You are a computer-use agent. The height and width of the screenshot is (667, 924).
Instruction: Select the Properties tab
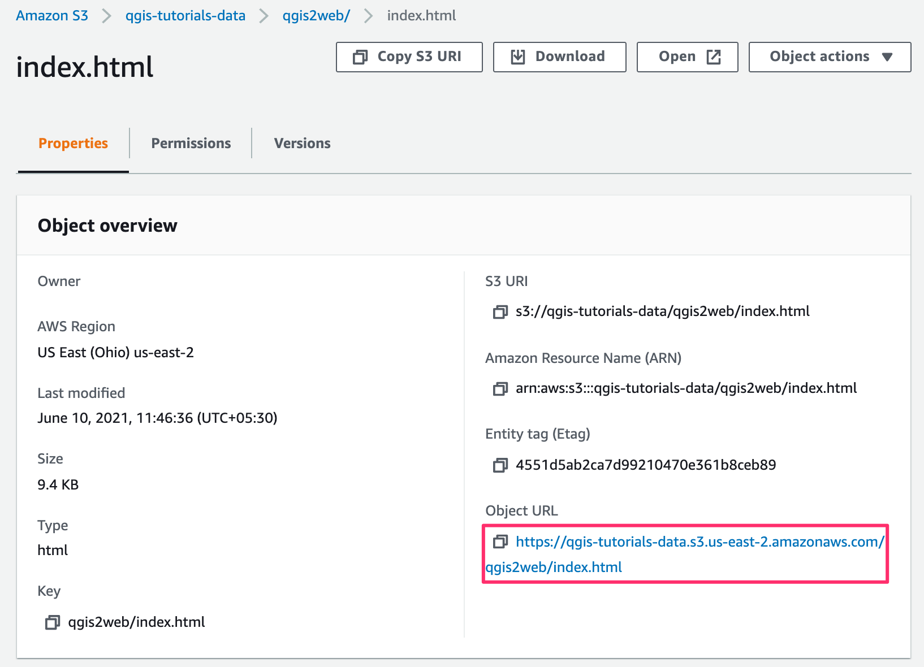point(73,144)
